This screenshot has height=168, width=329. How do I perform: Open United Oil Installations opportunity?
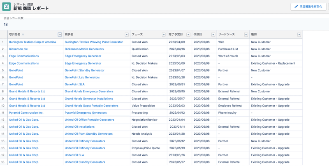[x=79, y=127]
